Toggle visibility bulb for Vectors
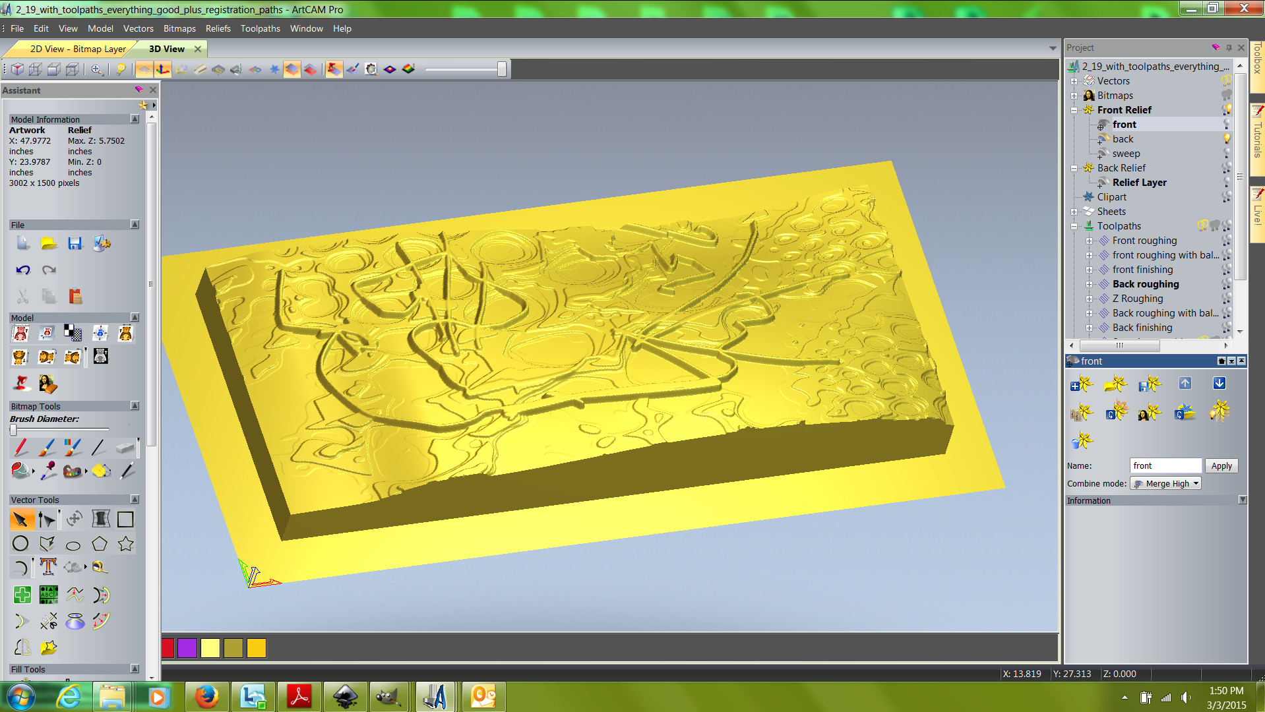Image resolution: width=1265 pixels, height=712 pixels. tap(1227, 81)
